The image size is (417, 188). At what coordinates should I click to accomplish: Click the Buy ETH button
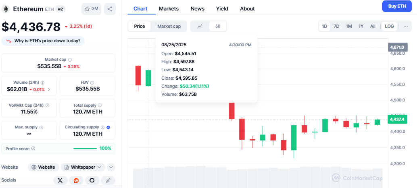397,6
